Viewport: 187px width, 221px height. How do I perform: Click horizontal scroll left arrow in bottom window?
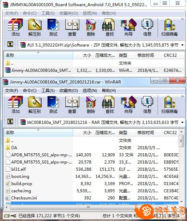[6, 207]
